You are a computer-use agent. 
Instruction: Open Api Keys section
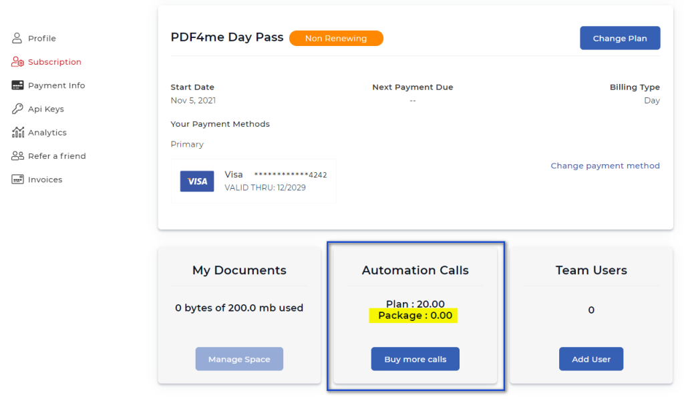point(46,109)
